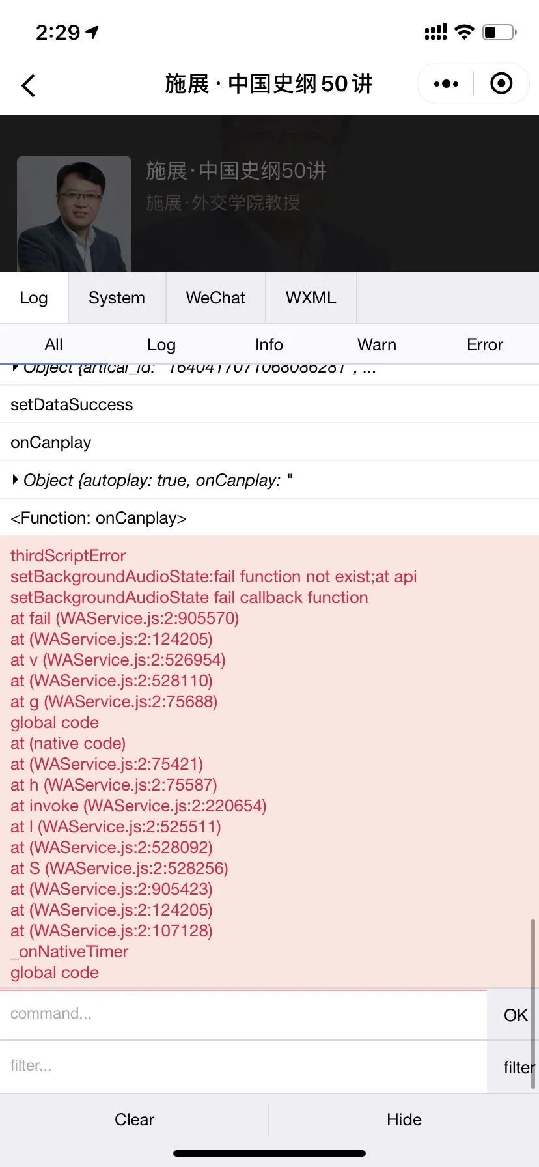The image size is (539, 1167).
Task: Tap the location arrow beside the time
Action: (92, 32)
